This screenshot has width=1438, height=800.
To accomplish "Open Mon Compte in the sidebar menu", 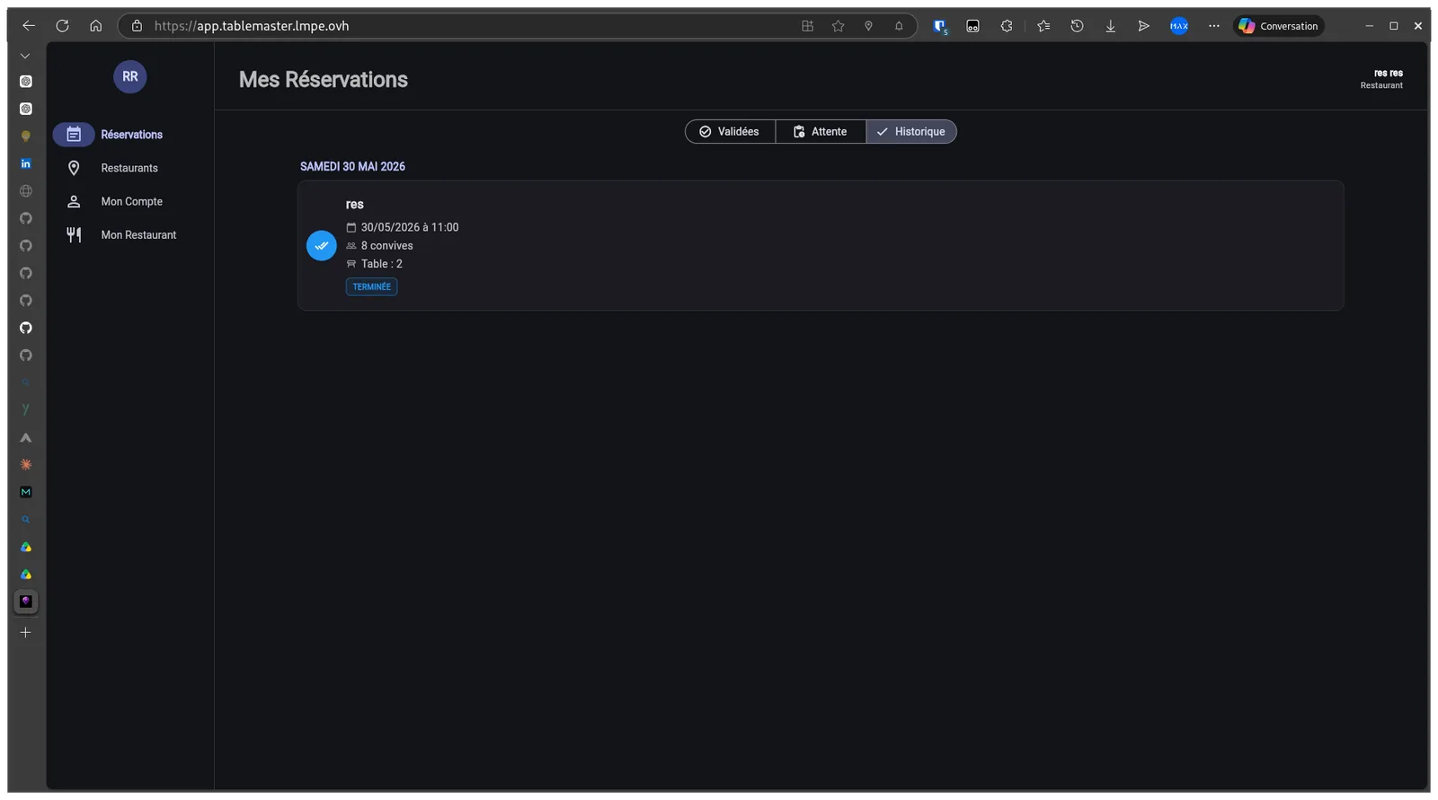I will [x=130, y=201].
